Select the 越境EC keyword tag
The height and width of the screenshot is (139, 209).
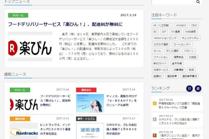tap(157, 76)
